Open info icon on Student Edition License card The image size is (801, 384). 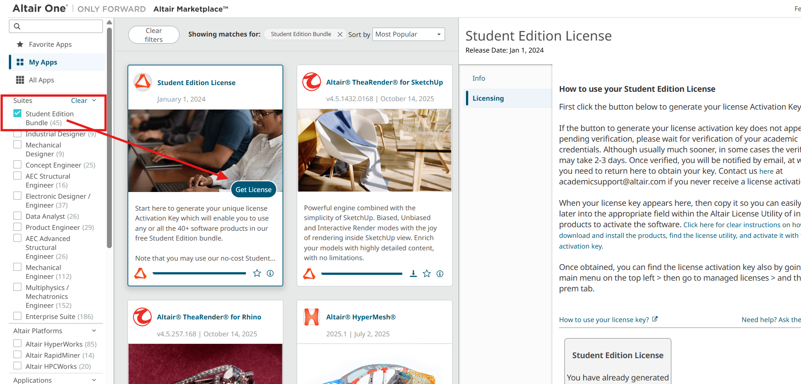pos(270,273)
